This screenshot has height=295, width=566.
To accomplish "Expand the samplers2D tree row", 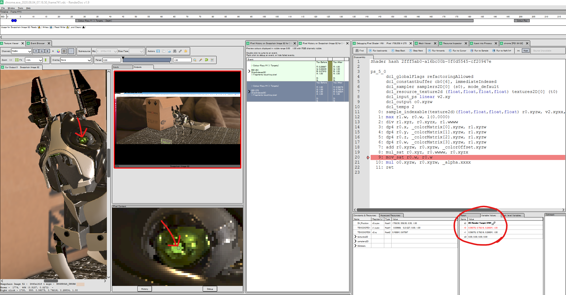I will click(x=355, y=241).
